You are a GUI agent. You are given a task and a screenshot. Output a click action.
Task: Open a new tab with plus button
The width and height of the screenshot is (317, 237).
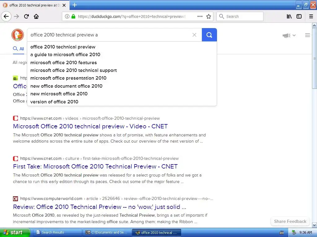[x=75, y=5]
